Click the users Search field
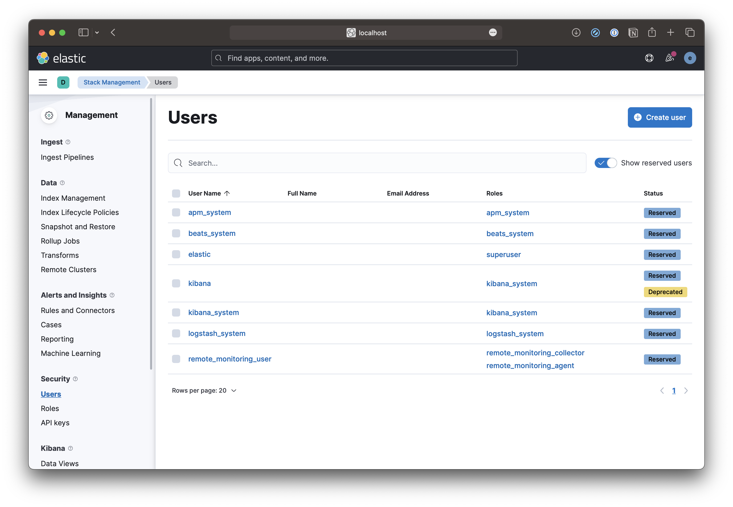The height and width of the screenshot is (507, 733). click(377, 163)
